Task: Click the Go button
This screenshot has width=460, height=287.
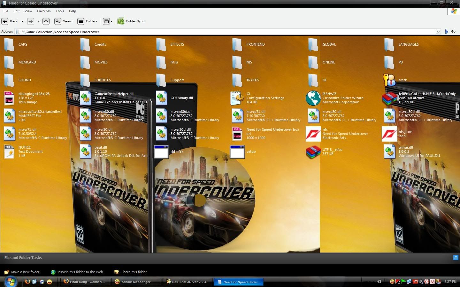Action: (x=450, y=32)
